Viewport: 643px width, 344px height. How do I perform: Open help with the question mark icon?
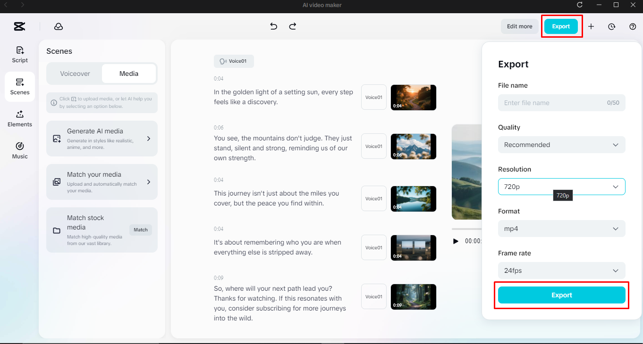point(633,27)
